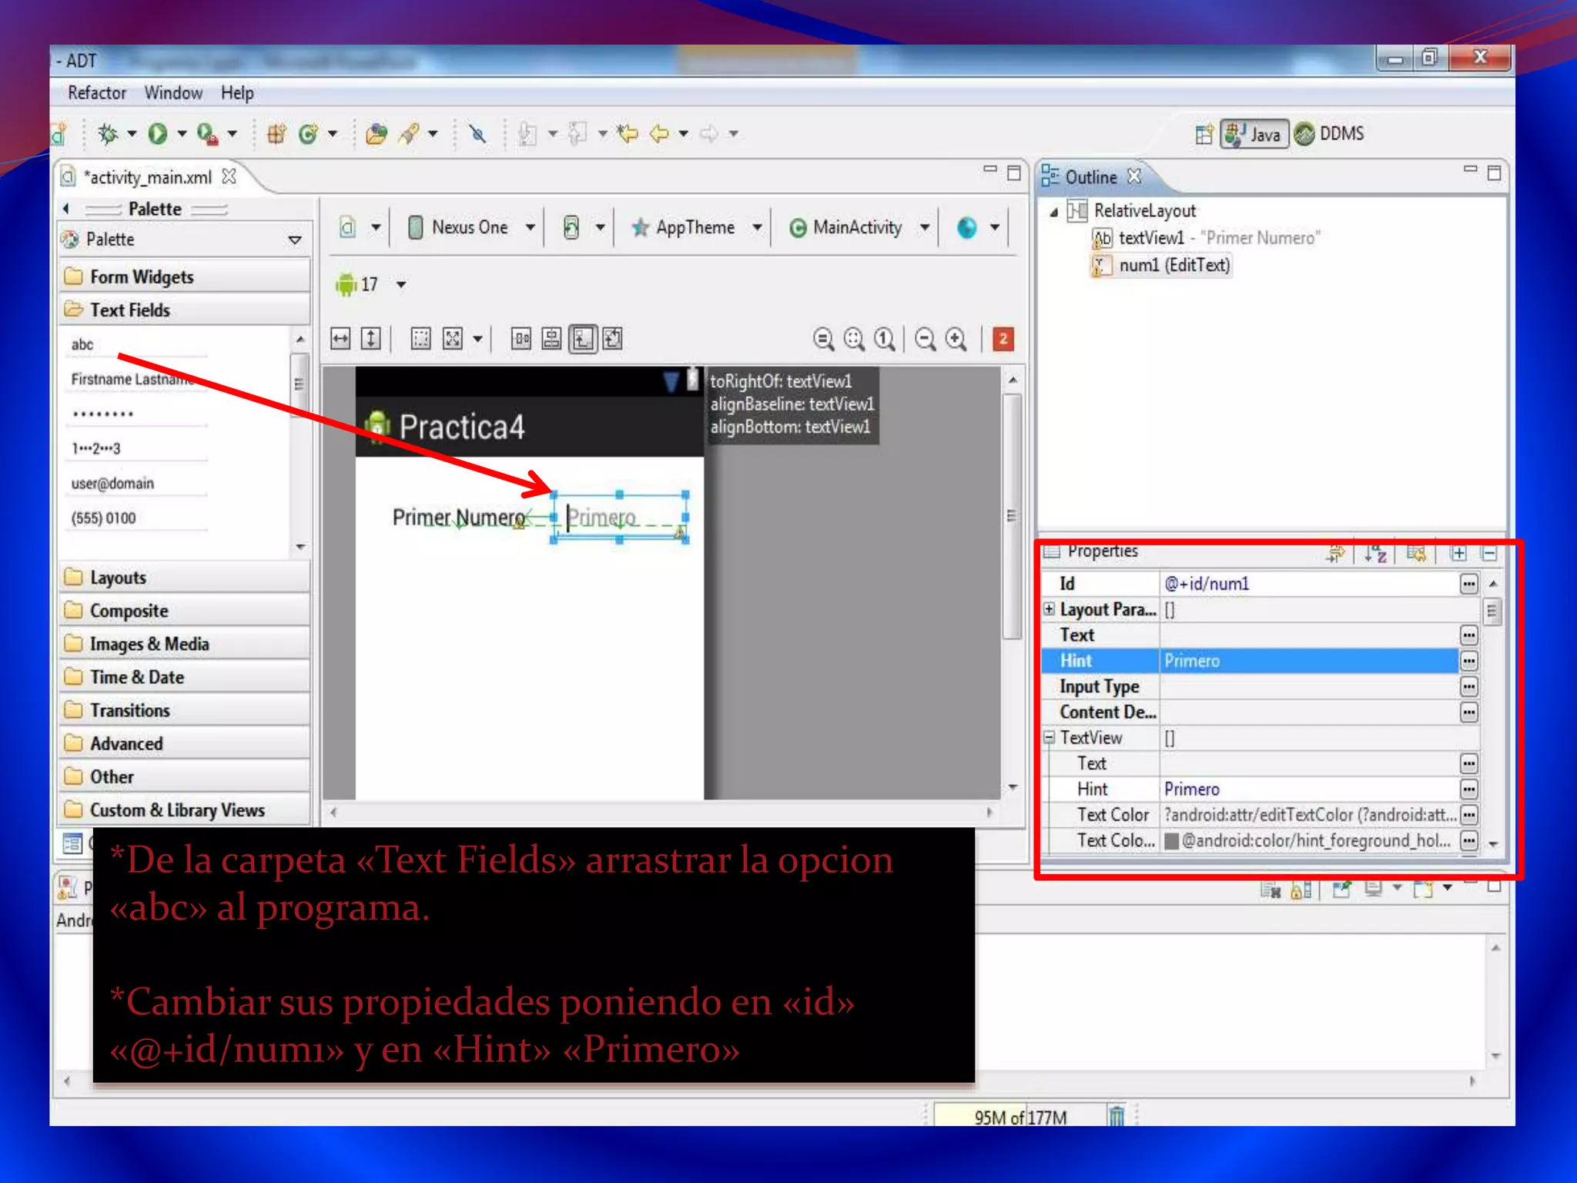Select num1 (EditText) in the Outline
This screenshot has width=1577, height=1183.
(x=1174, y=266)
